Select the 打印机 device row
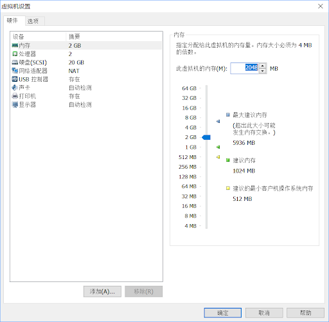This screenshot has width=329, height=322. pos(87,96)
